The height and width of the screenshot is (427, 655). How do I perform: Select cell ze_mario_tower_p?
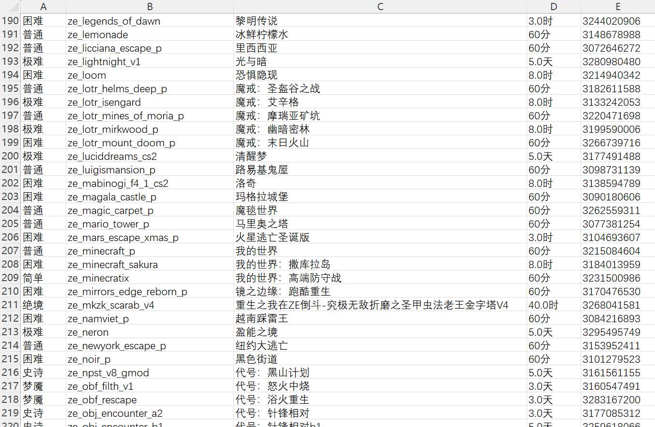(150, 224)
